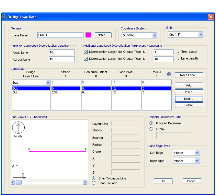The image size is (216, 195).
Task: Click the plan view scrollbar right arrow
Action: (x=85, y=182)
